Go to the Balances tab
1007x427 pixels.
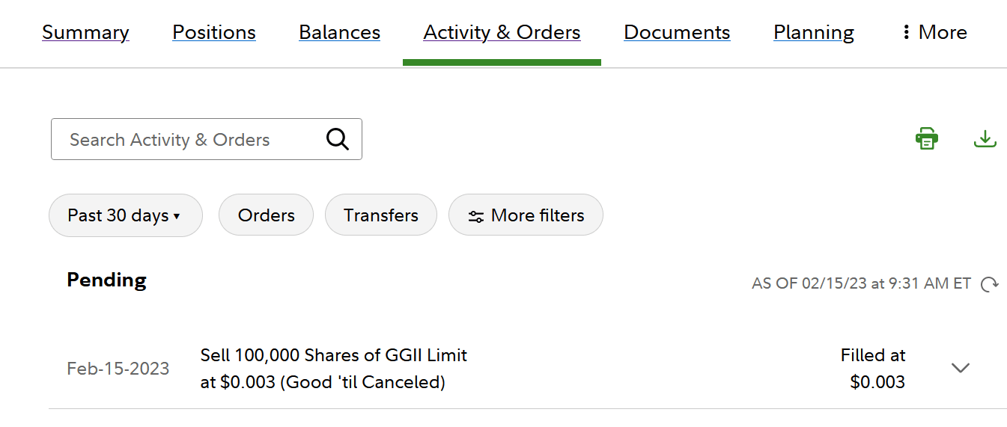coord(339,32)
